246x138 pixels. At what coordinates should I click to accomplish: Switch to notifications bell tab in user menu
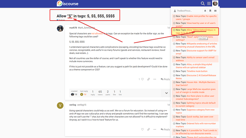click(x=205, y=11)
